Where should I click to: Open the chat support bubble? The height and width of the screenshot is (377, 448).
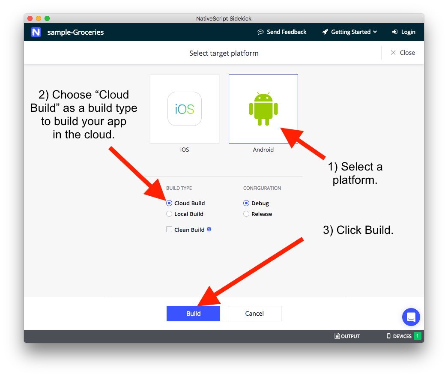coord(411,317)
